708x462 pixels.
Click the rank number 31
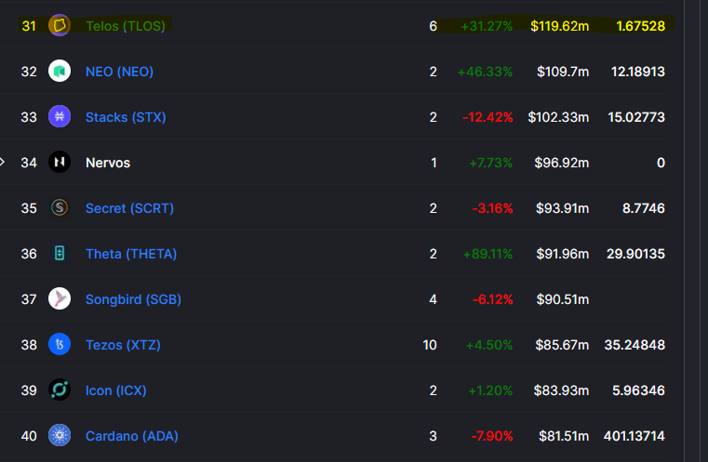click(x=29, y=26)
